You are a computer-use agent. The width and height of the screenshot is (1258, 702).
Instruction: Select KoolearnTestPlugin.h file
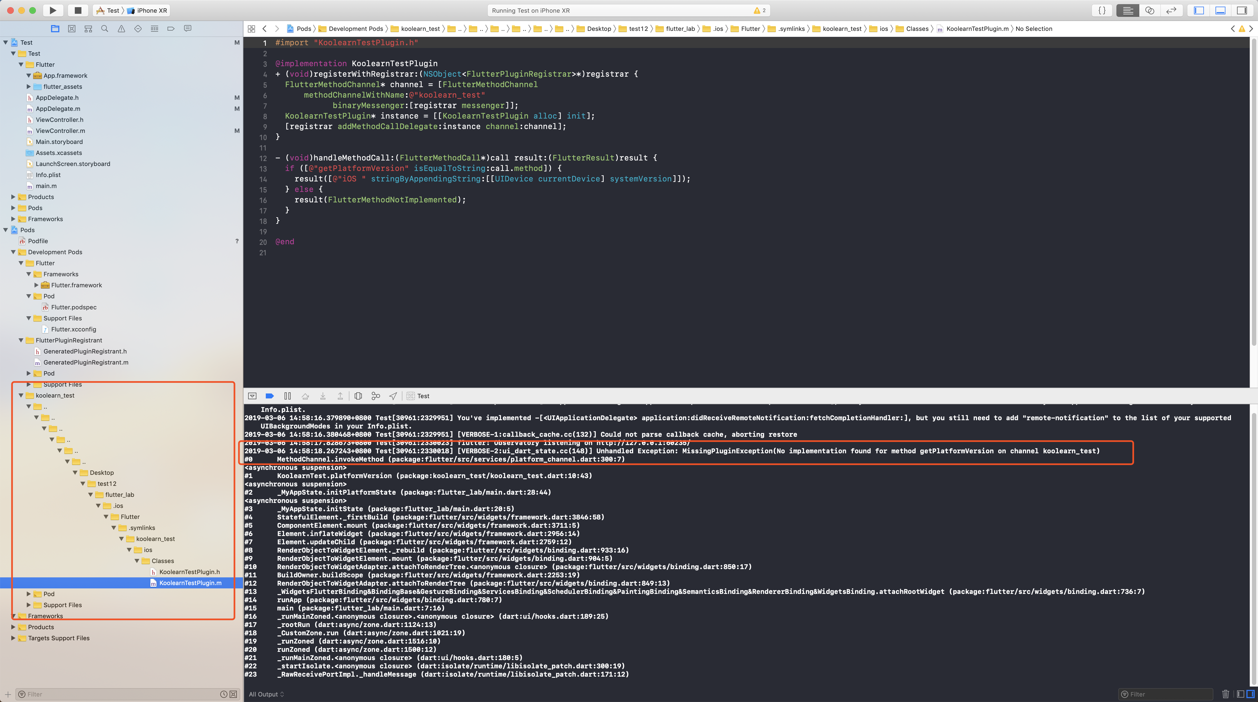189,572
